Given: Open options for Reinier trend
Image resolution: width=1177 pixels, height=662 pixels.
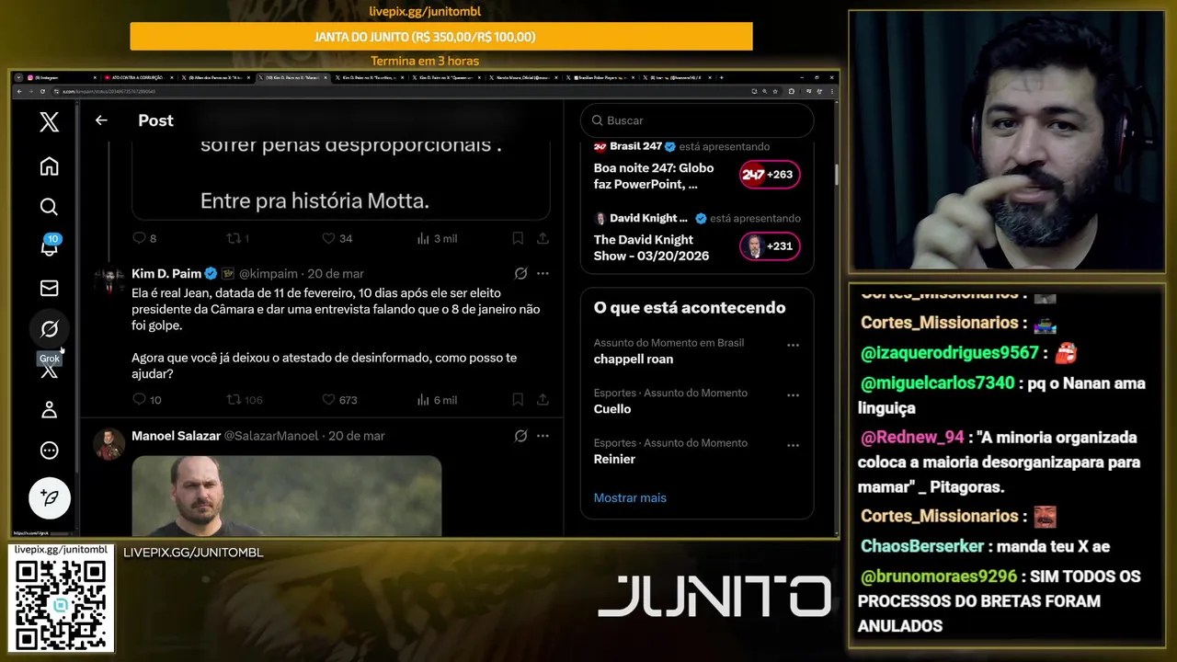Looking at the screenshot, I should point(793,446).
